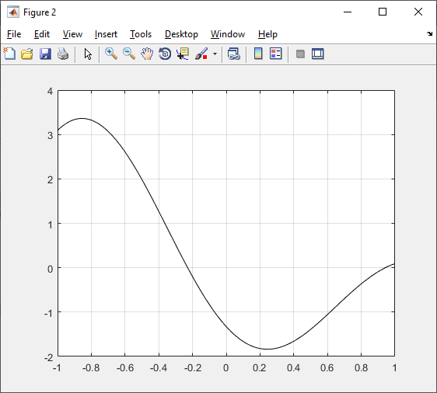437x393 pixels.
Task: Click the Link Plot icon
Action: coord(234,54)
